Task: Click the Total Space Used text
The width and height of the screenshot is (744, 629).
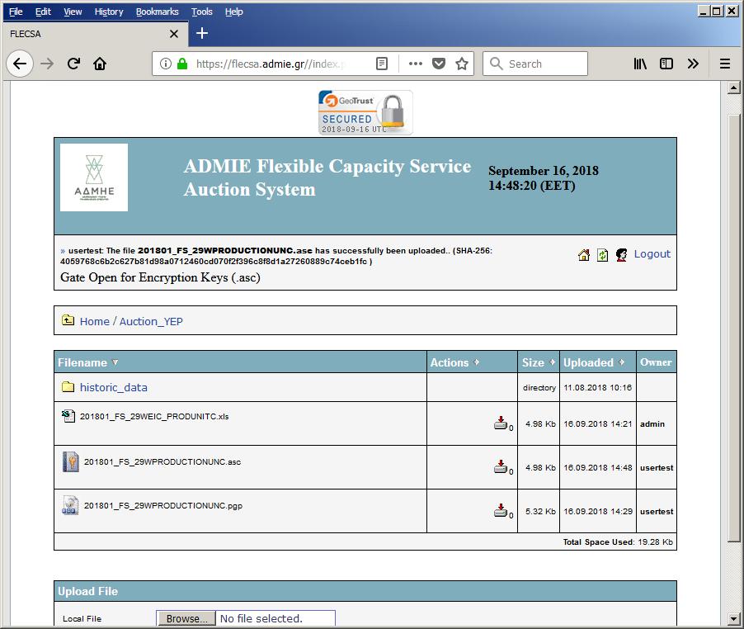Action: point(618,542)
